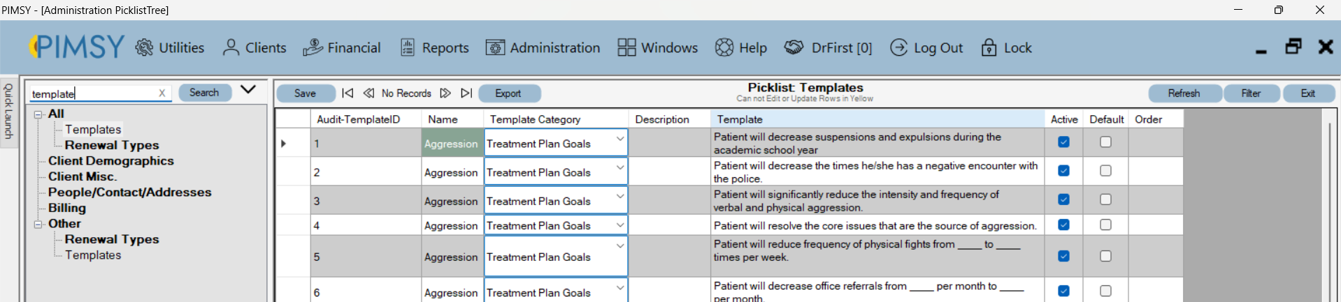This screenshot has height=302, width=1341.
Task: Open the Administration menu
Action: 543,47
